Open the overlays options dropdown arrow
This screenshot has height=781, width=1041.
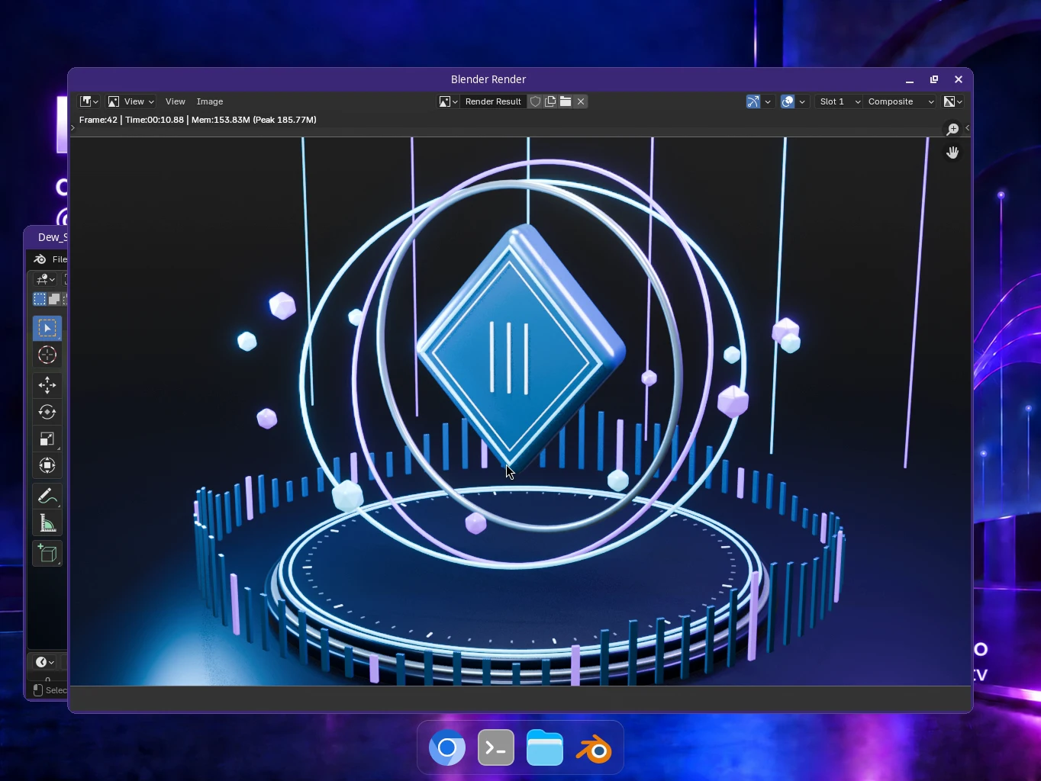pyautogui.click(x=802, y=101)
